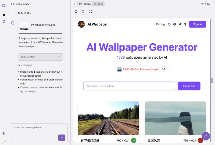
Task: Click the '1792×1024' size on the 春节张灯结彩 card
Action: (x=122, y=140)
